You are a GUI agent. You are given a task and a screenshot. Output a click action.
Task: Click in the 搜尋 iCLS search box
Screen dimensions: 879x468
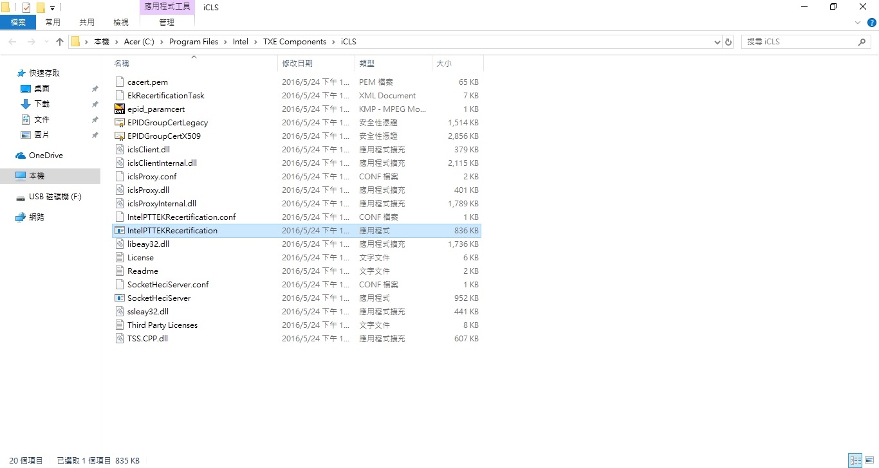[x=800, y=42]
